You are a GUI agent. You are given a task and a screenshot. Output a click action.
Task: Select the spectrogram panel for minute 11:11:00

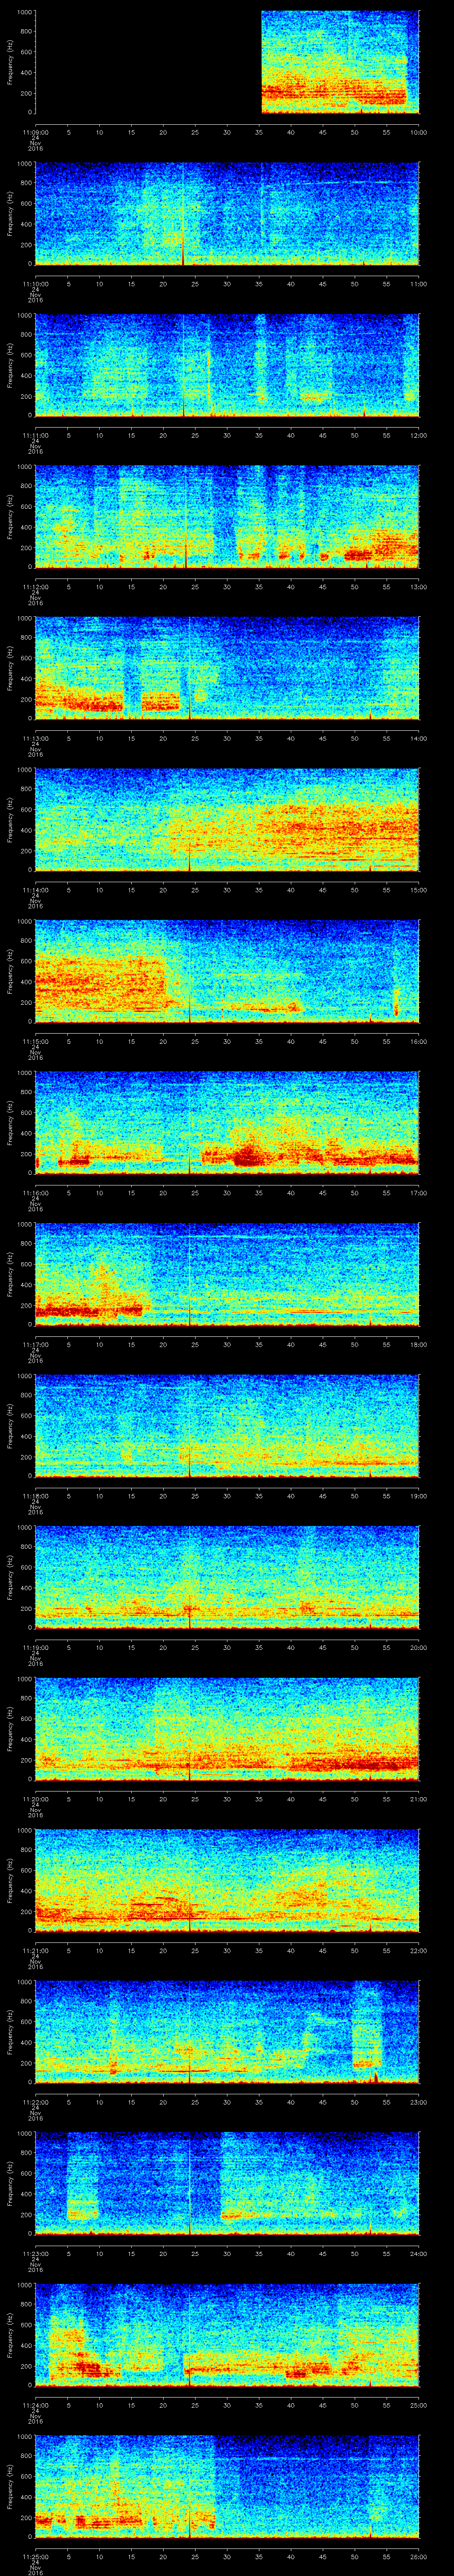227,365
